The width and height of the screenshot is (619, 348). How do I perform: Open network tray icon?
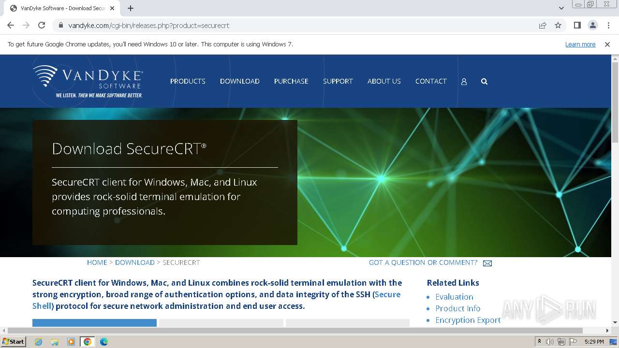coord(561,342)
